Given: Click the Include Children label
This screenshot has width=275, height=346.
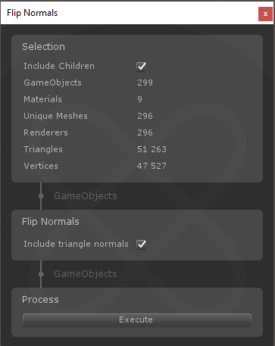Looking at the screenshot, I should [59, 66].
